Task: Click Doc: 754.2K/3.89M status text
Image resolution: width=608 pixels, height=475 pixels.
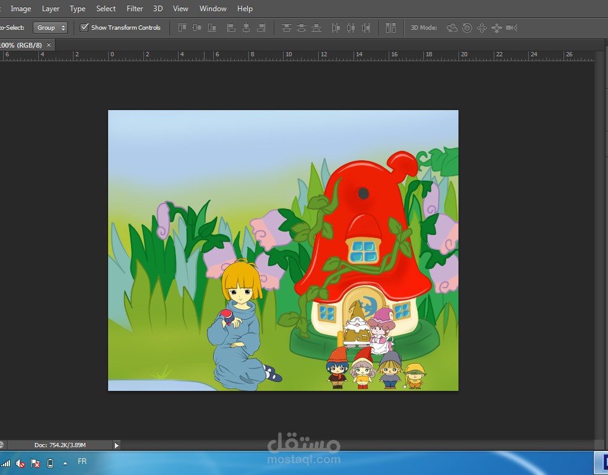Action: pyautogui.click(x=60, y=445)
